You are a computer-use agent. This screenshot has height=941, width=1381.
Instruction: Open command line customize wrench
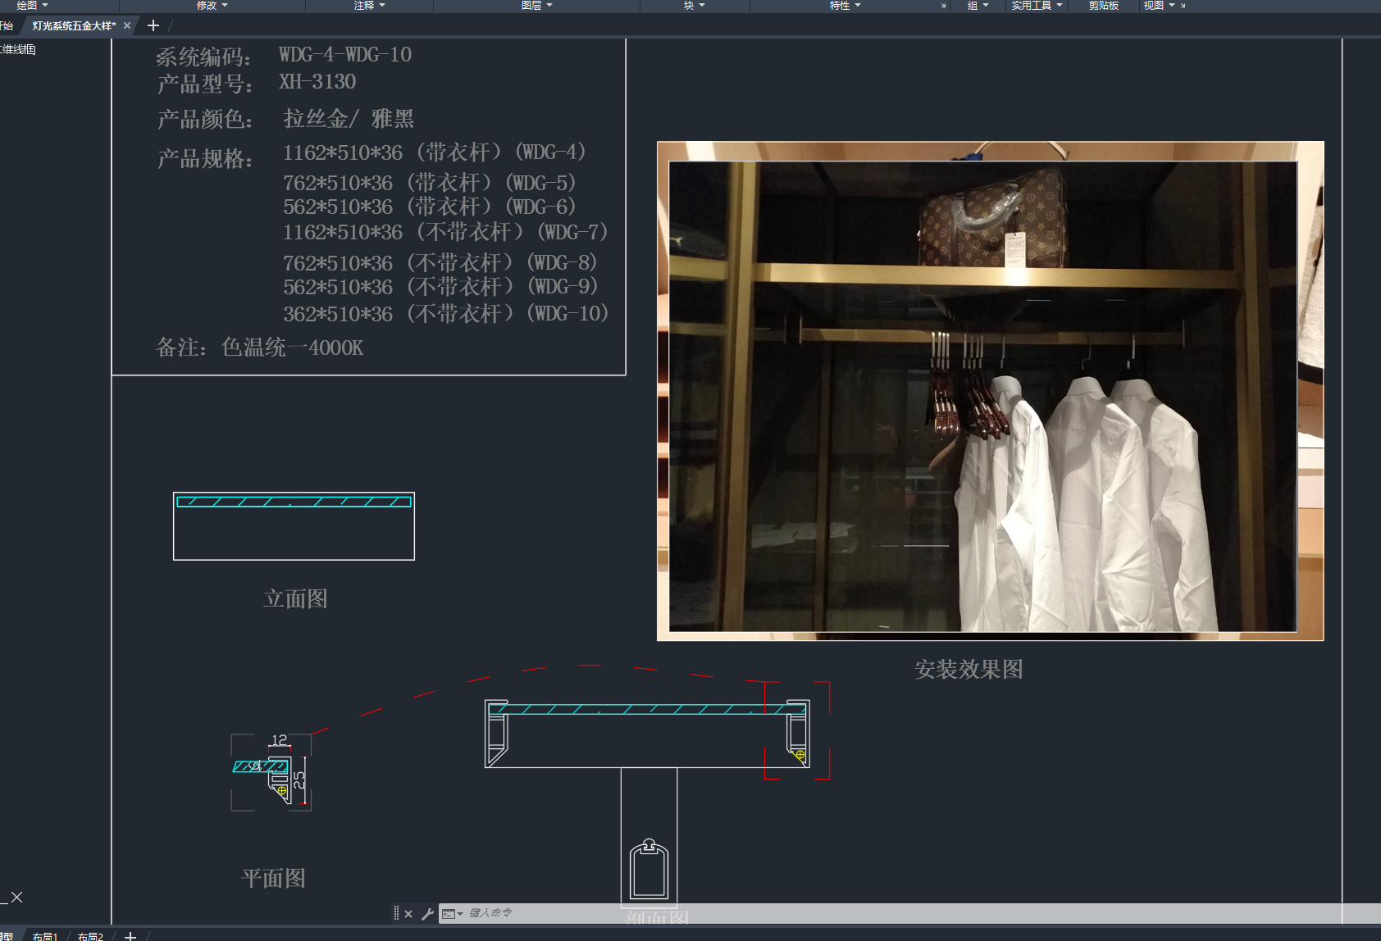[427, 914]
